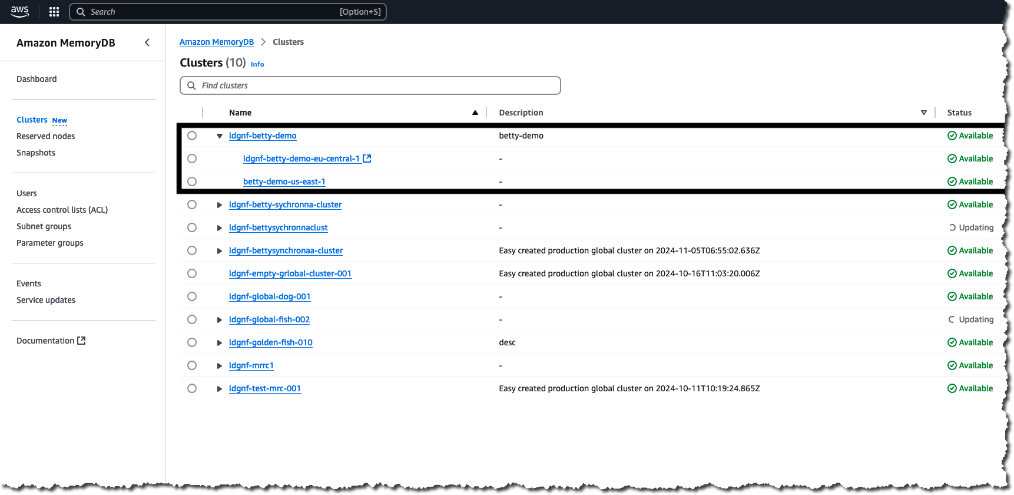The height and width of the screenshot is (495, 1014).
Task: Click the Available status icon for ldgnf-mrrc1
Action: [x=952, y=365]
